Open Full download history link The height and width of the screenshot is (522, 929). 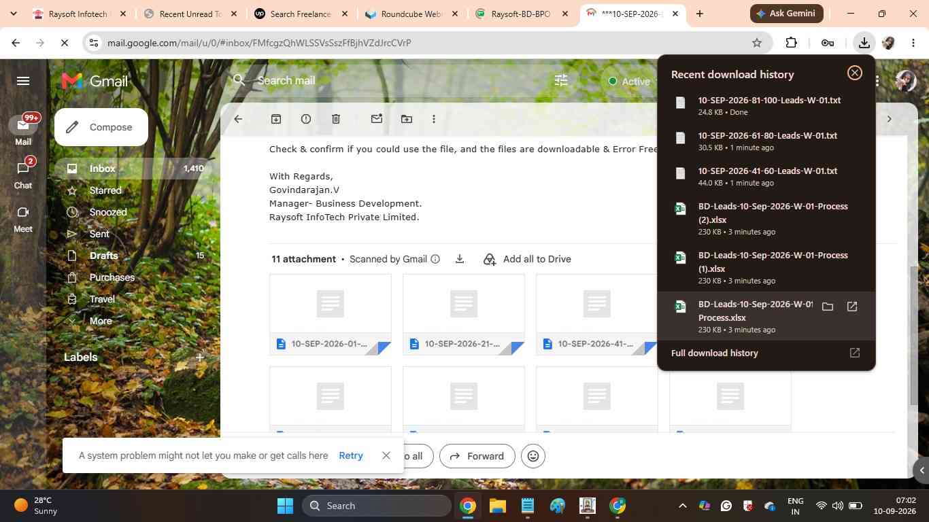(x=715, y=353)
